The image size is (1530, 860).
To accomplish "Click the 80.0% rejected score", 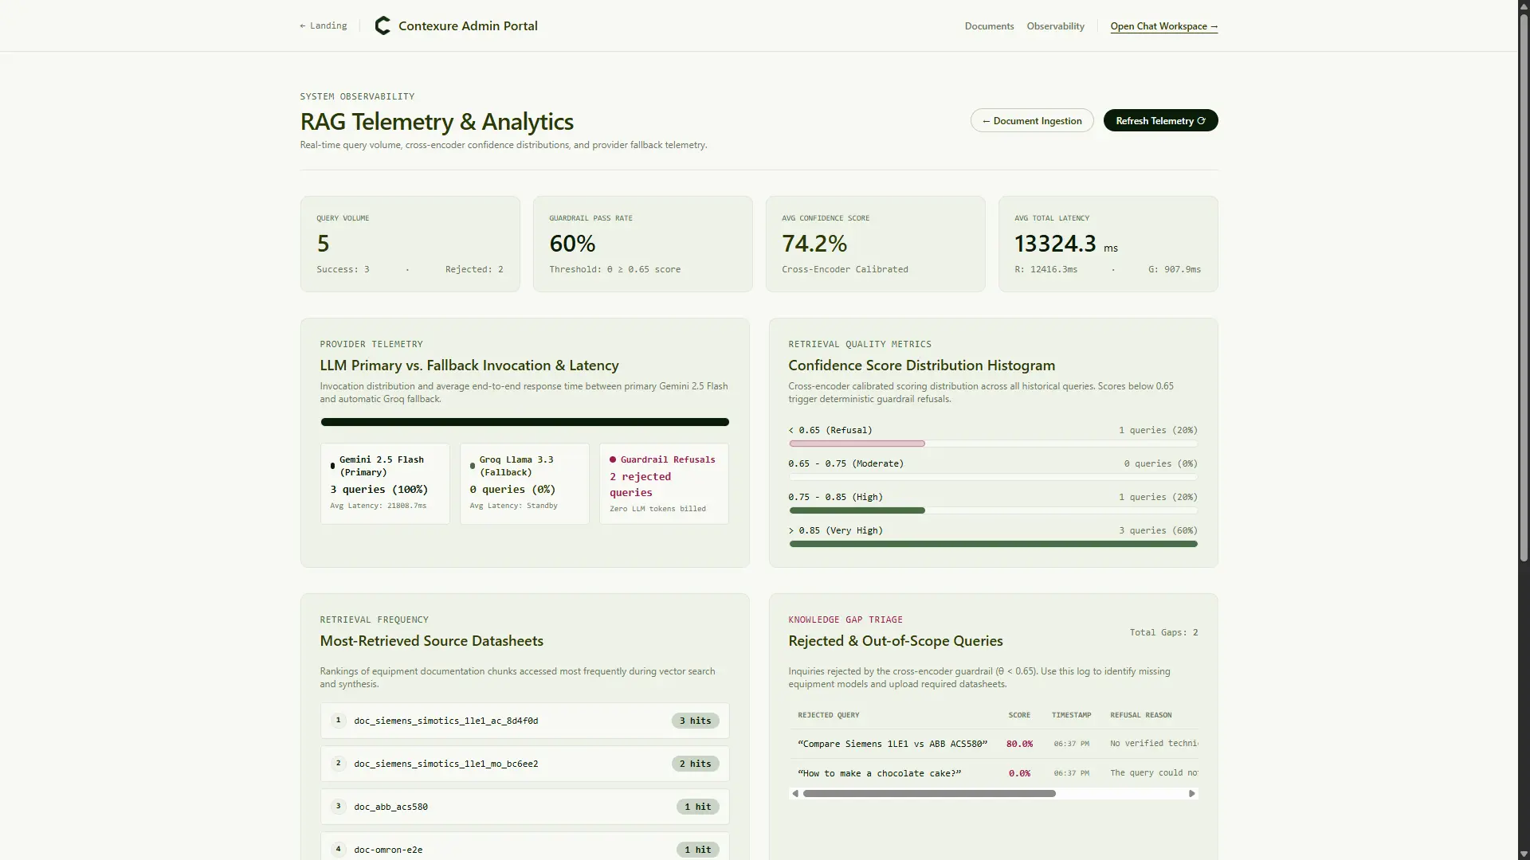I will click(x=1019, y=744).
